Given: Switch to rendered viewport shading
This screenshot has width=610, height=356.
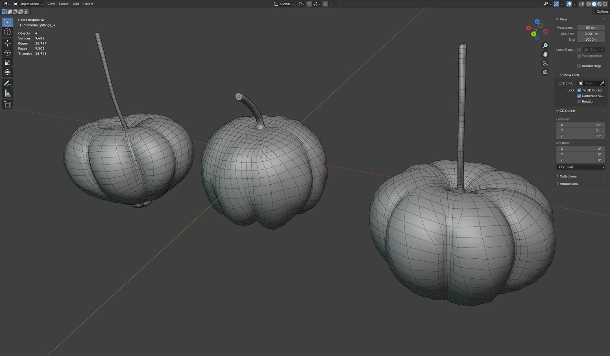Looking at the screenshot, I should point(605,4).
